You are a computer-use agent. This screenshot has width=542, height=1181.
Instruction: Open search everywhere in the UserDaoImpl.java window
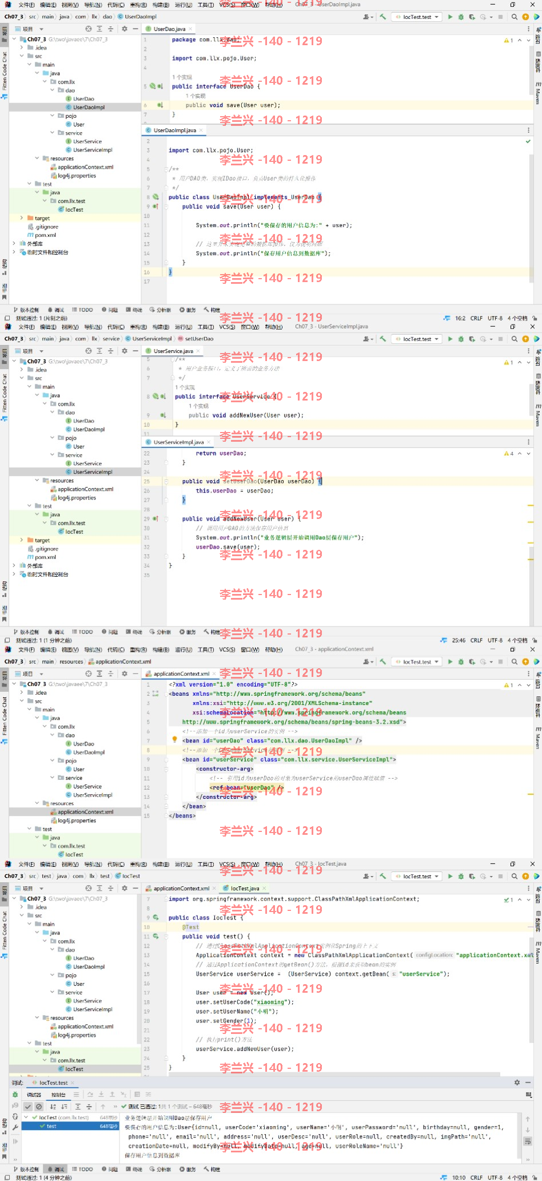[515, 17]
